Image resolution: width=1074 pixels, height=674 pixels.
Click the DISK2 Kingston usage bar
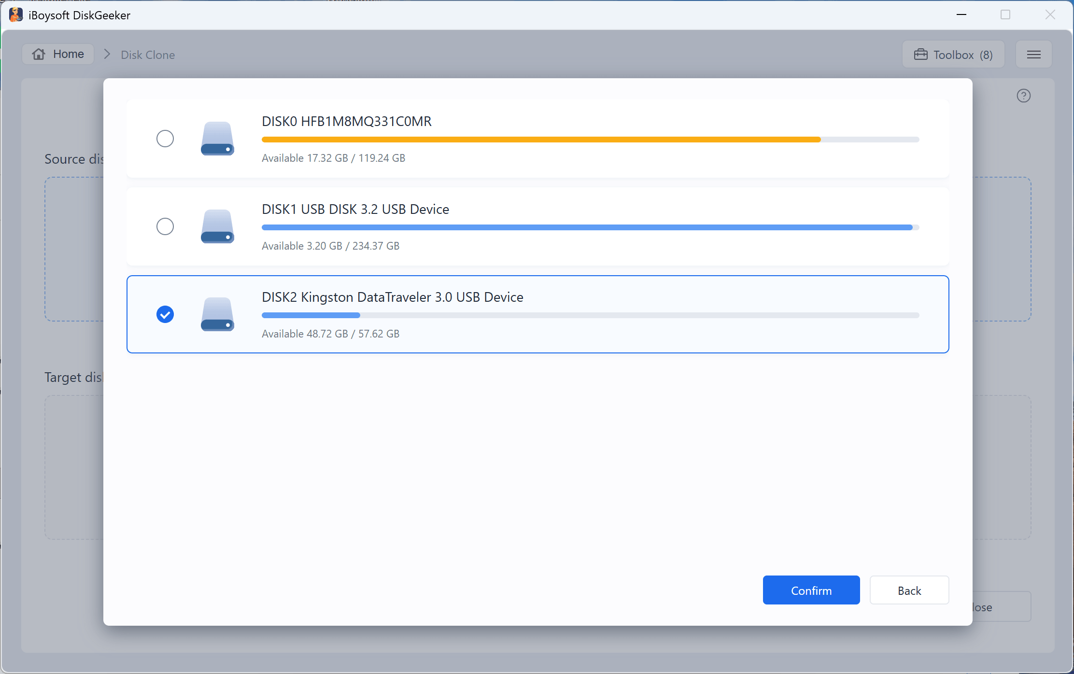pos(590,315)
